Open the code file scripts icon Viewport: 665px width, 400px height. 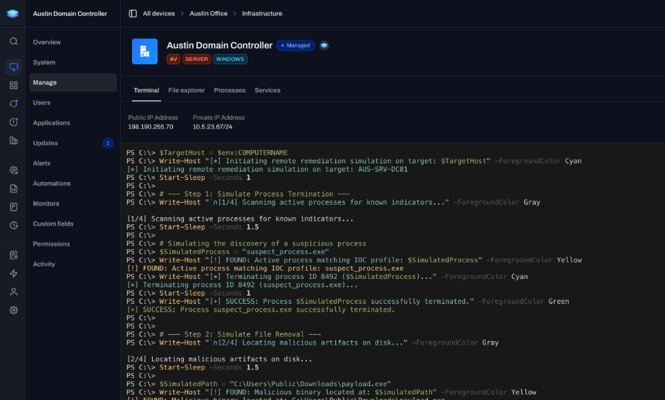(x=14, y=188)
